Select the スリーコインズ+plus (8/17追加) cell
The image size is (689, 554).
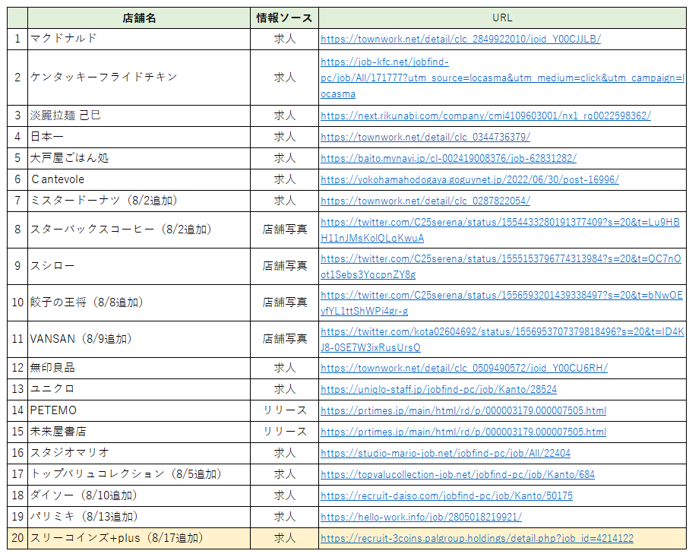(x=139, y=539)
